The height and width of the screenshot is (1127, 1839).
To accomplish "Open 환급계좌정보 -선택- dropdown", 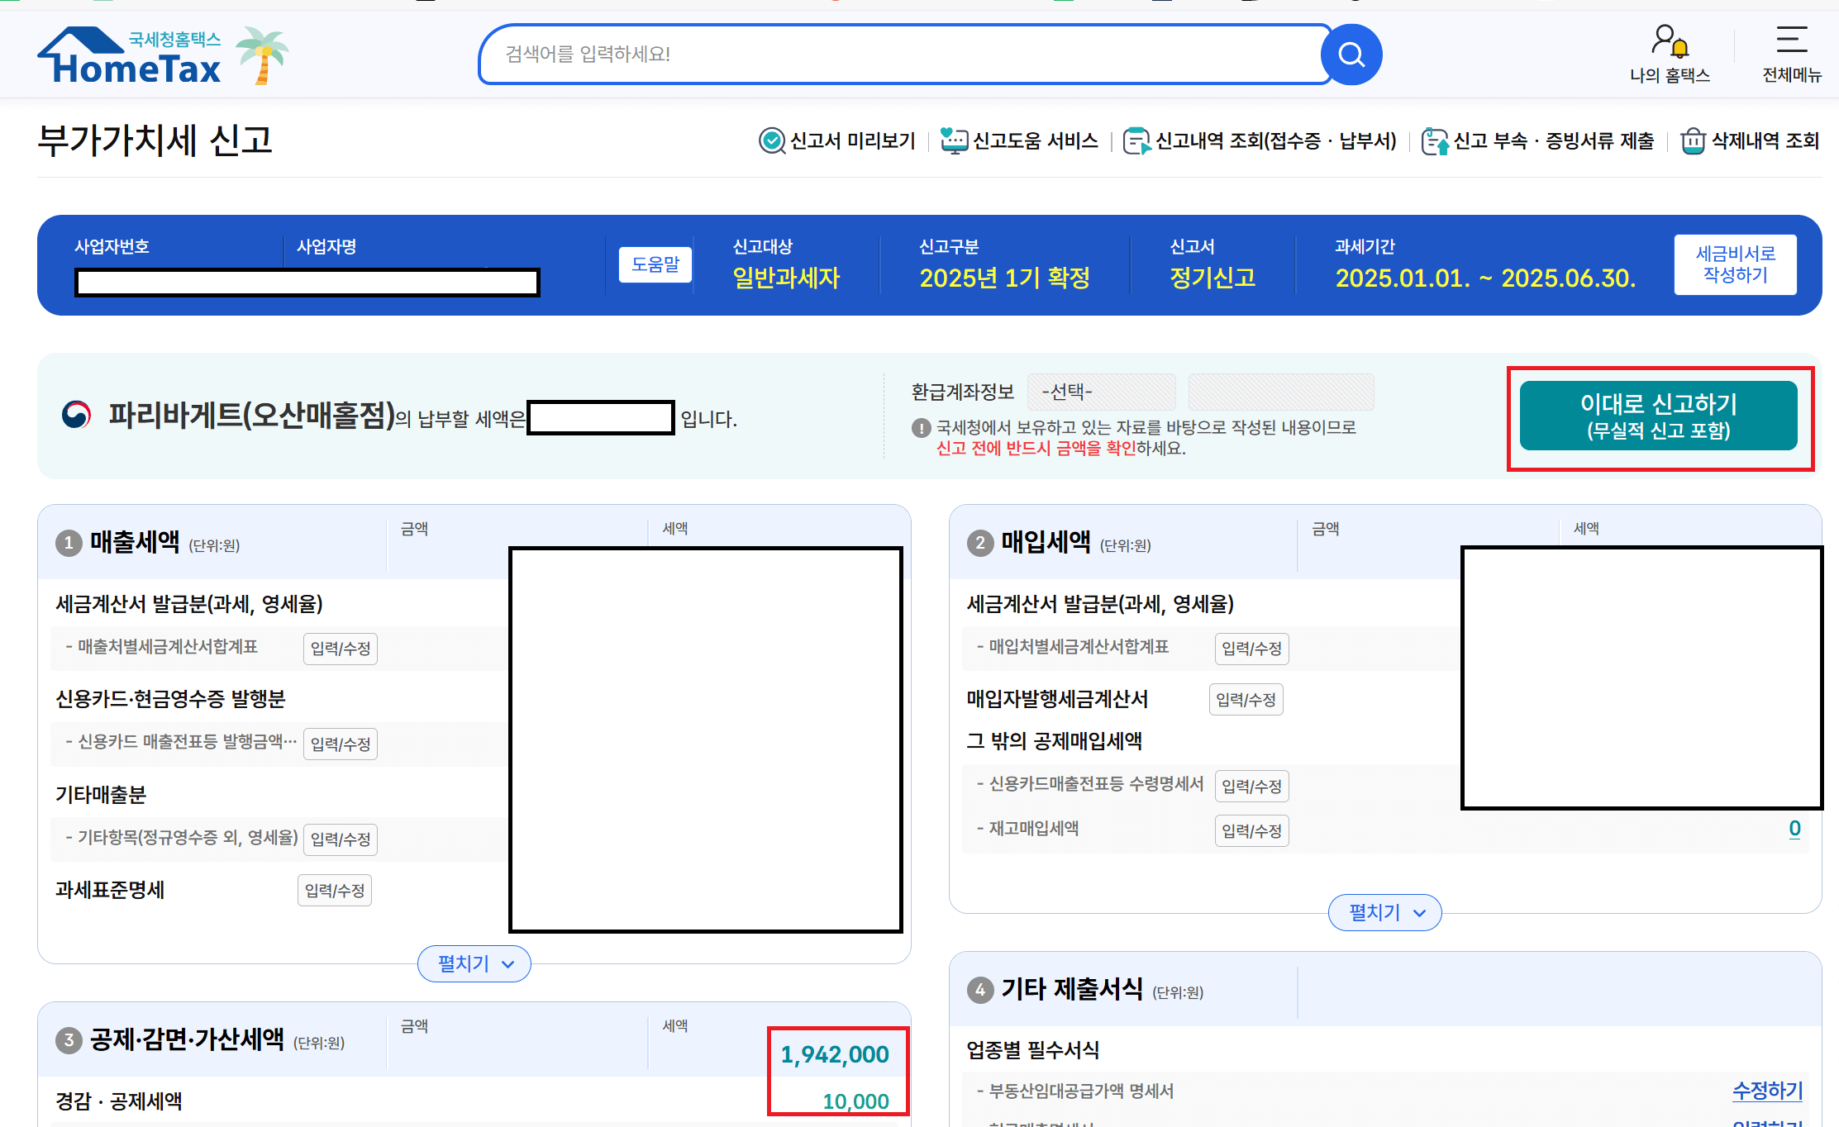I will (1101, 392).
